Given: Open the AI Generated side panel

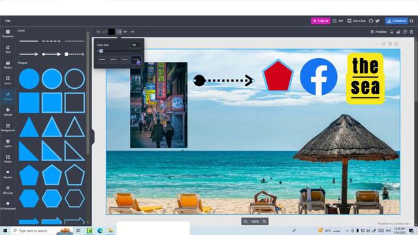Looking at the screenshot, I should (8, 206).
